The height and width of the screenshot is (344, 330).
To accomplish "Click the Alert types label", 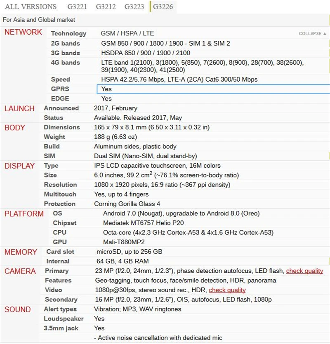I will point(60,309).
